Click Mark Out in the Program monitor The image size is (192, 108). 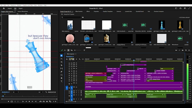coord(18,102)
